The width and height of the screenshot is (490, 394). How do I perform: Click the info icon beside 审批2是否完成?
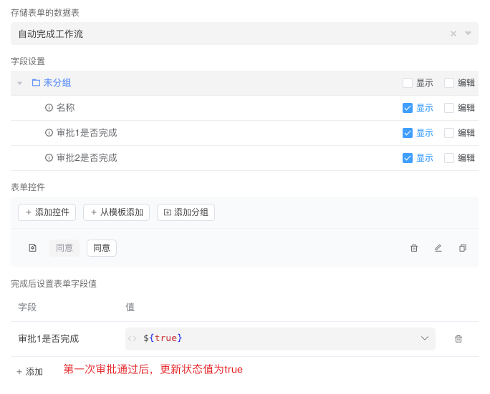49,158
